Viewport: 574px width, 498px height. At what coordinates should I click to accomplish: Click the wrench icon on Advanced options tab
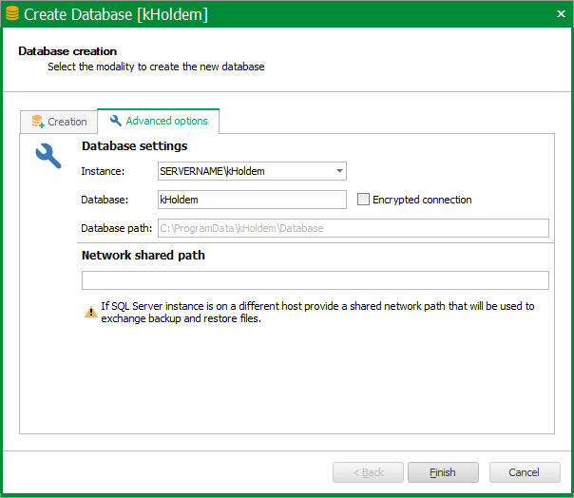[116, 121]
